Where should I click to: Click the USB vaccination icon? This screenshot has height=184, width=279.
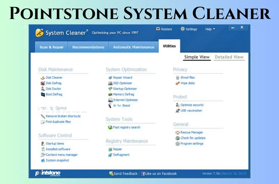pos(178,111)
